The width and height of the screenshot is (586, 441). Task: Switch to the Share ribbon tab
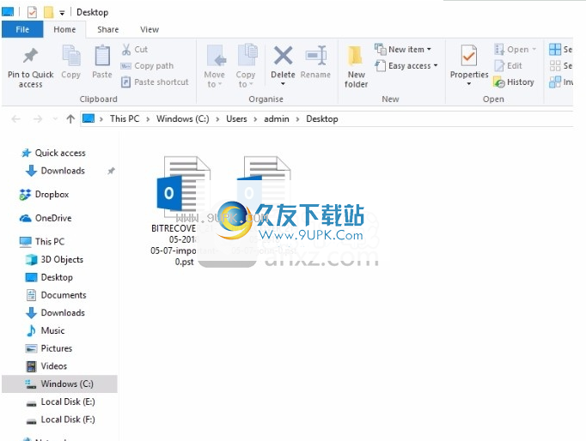click(108, 29)
